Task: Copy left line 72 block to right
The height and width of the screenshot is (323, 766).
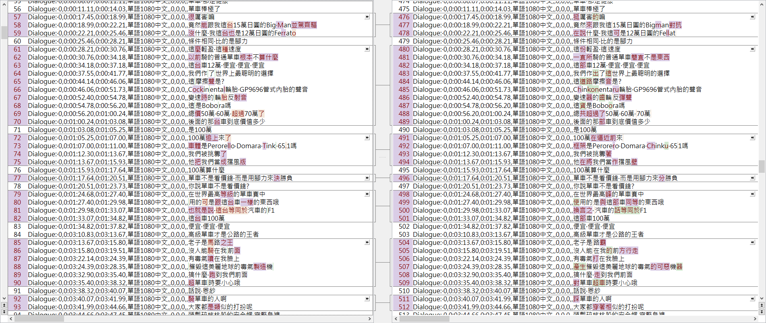Action: coord(367,138)
